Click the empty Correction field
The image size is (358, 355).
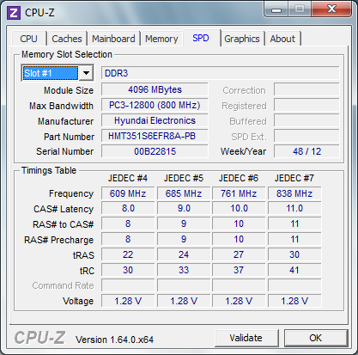(306, 89)
